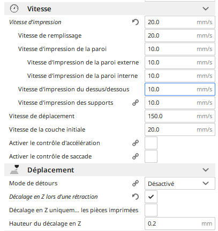Check Décalage en Z uniquement sur pièces imprimées
The image size is (218, 231).
[x=151, y=210]
